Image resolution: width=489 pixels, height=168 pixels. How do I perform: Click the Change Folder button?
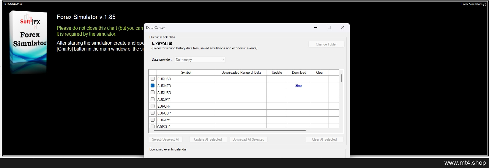326,44
